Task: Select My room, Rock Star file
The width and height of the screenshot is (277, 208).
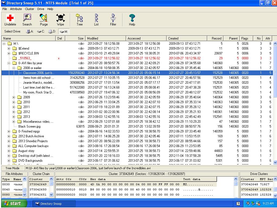Action: (137, 92)
